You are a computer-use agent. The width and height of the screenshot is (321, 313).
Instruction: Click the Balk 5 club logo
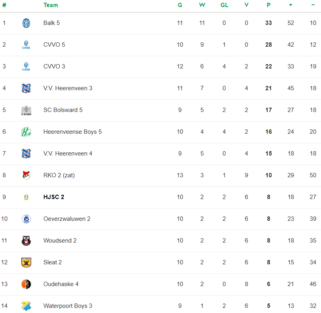pos(26,23)
